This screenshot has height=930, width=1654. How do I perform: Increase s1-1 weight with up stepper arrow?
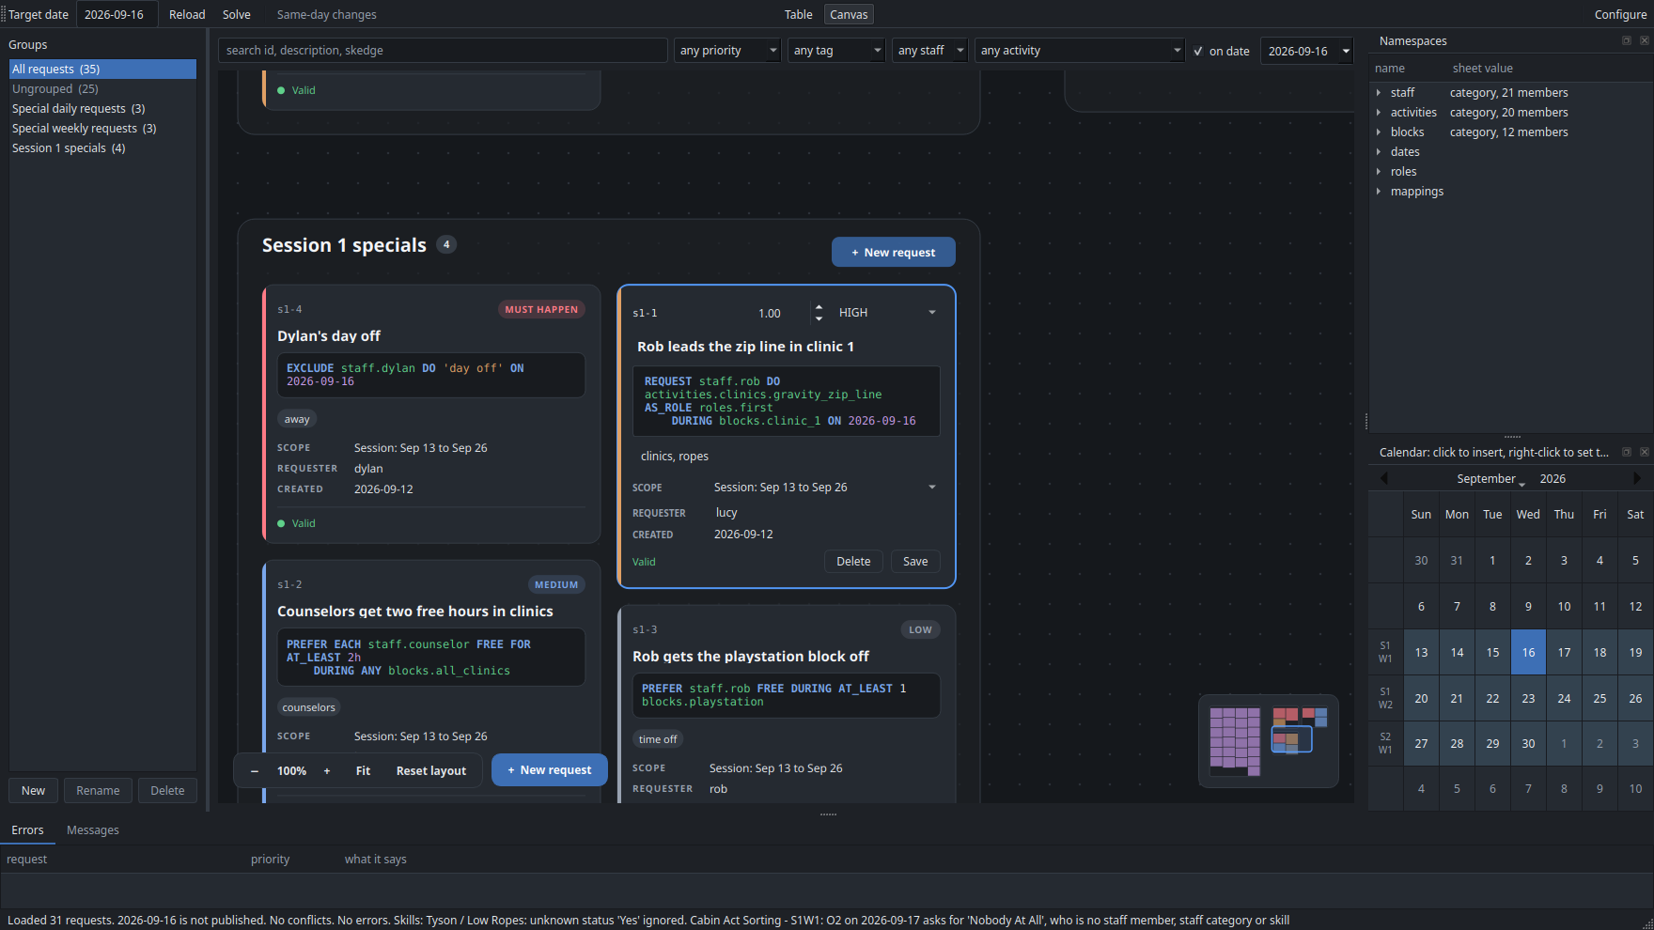[819, 307]
